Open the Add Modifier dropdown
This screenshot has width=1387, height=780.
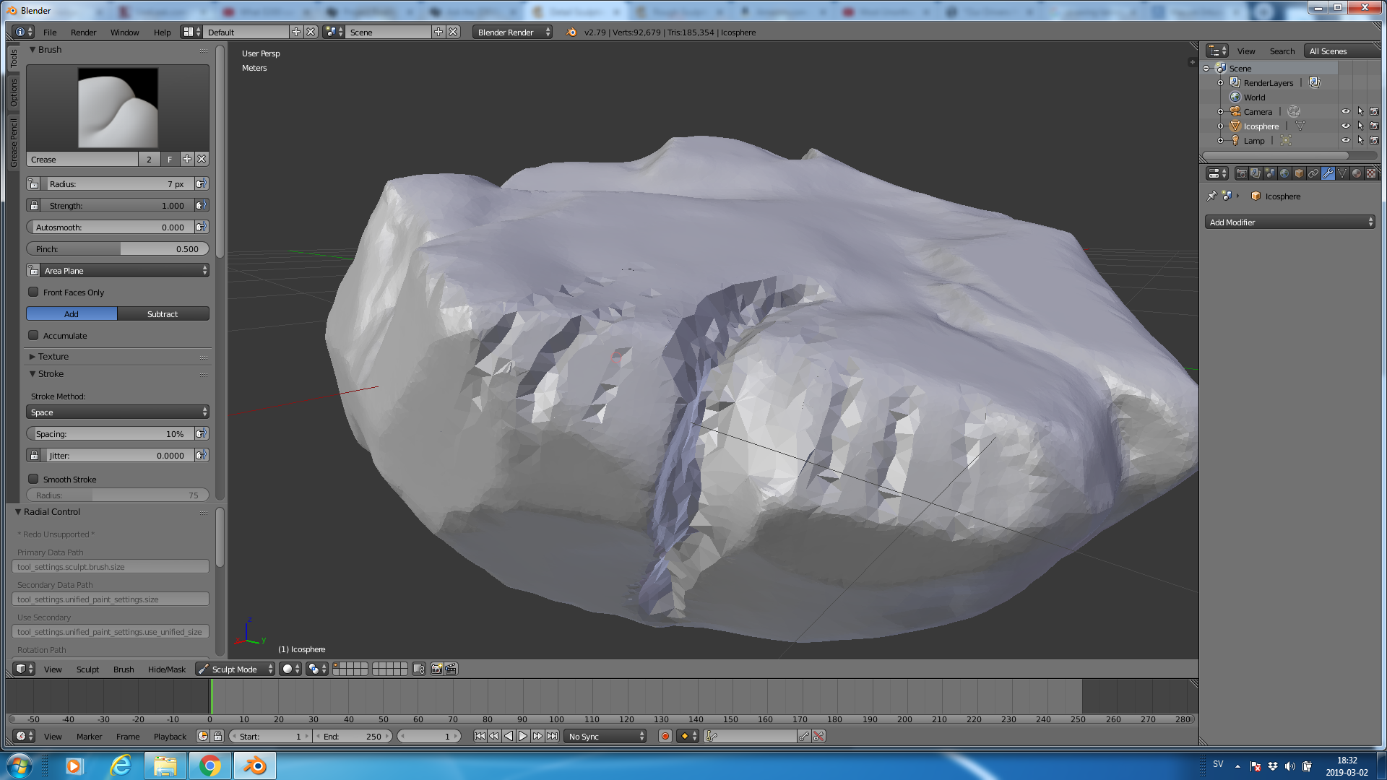pyautogui.click(x=1290, y=222)
